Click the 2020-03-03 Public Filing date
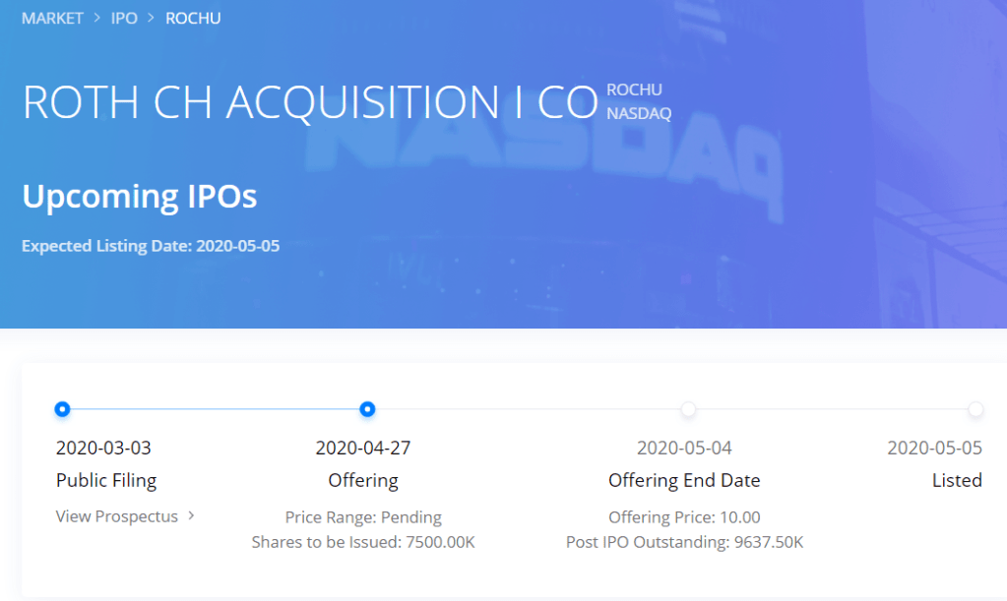The height and width of the screenshot is (601, 1007). [103, 449]
